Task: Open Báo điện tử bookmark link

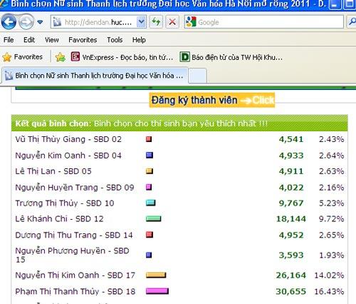Action: (x=231, y=57)
